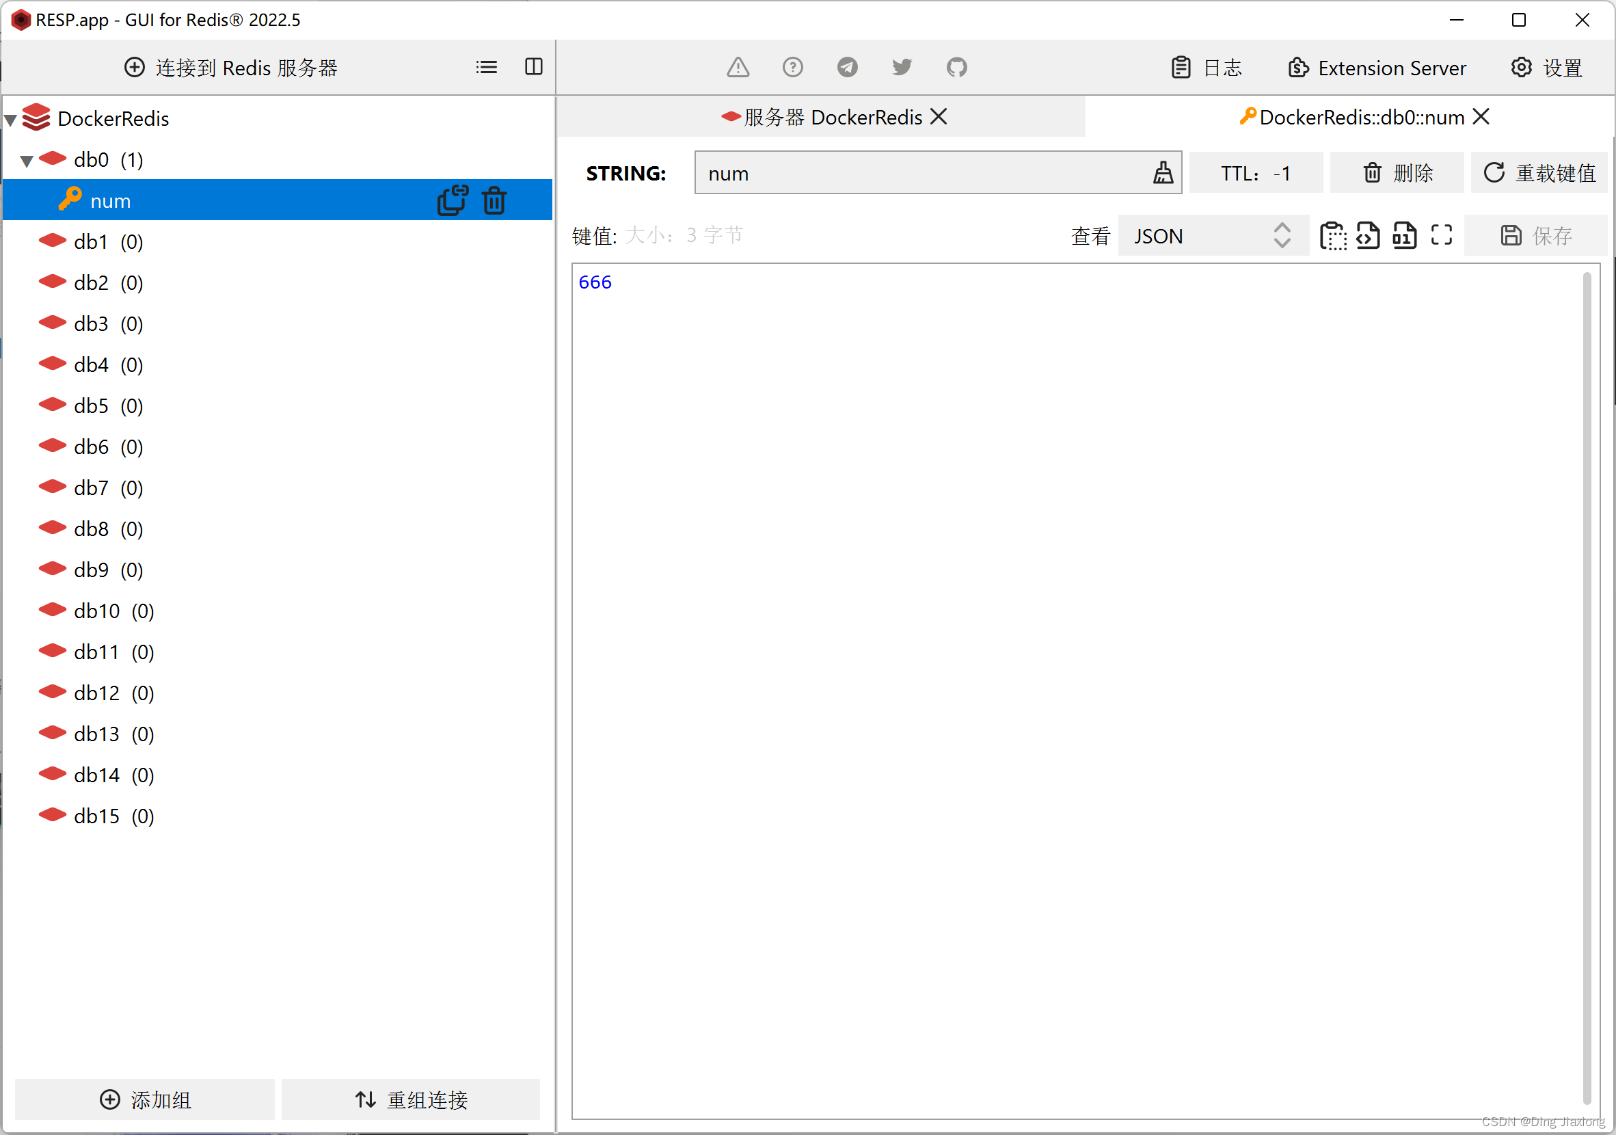1616x1135 pixels.
Task: Copy value to clipboard icon
Action: point(1332,236)
